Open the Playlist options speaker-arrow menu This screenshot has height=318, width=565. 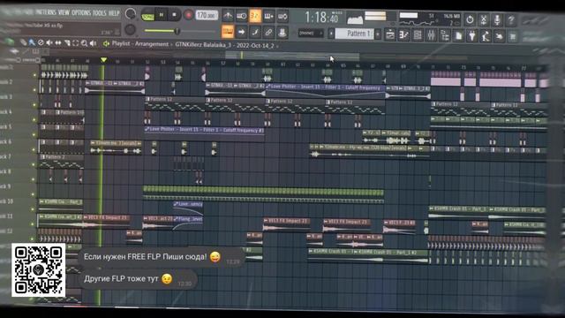106,43
